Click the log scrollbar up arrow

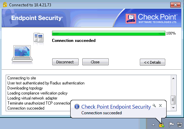173,78
